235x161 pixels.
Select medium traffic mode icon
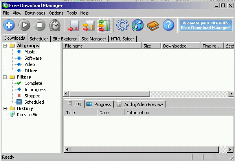[89, 26]
